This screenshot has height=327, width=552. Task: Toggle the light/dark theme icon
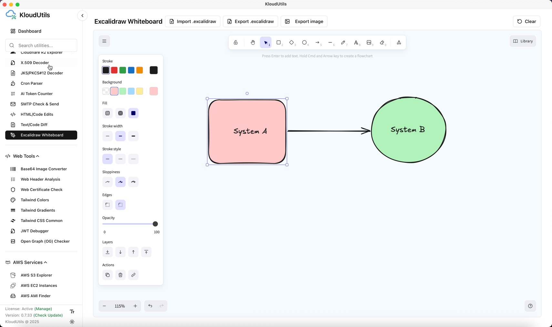(x=72, y=322)
